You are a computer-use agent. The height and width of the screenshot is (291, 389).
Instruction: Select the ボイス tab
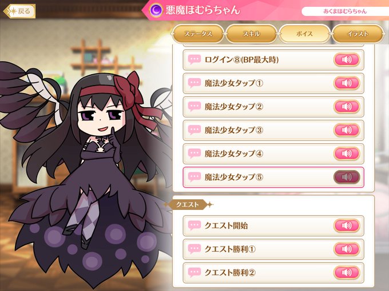point(304,34)
